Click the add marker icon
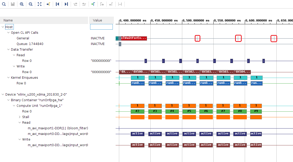Screen dimensions: 293x162 (x=93, y=4)
